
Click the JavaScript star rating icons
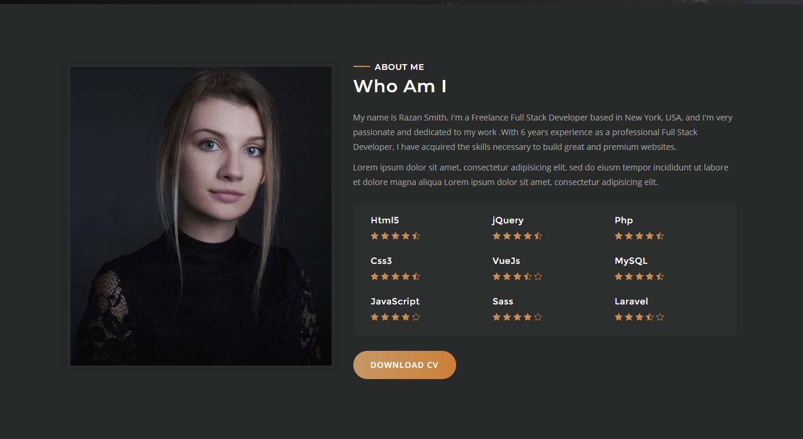click(x=395, y=317)
